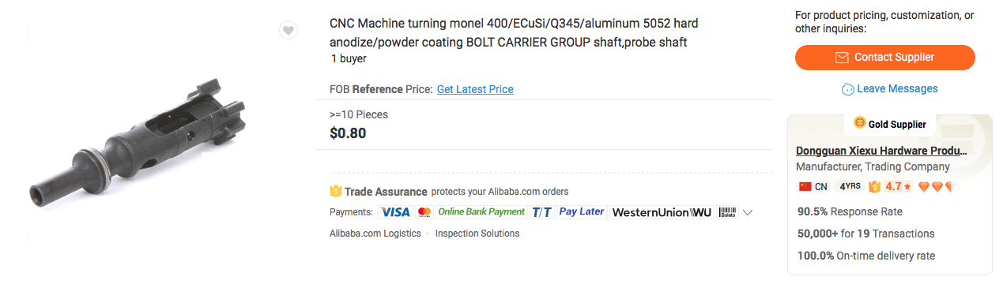Open Dongguan Xiexu Hardware supplier page

coord(882,151)
